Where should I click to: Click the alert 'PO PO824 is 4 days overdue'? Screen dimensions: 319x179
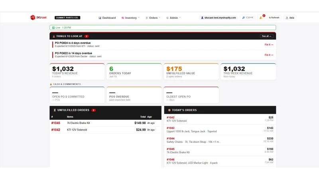click(x=73, y=43)
